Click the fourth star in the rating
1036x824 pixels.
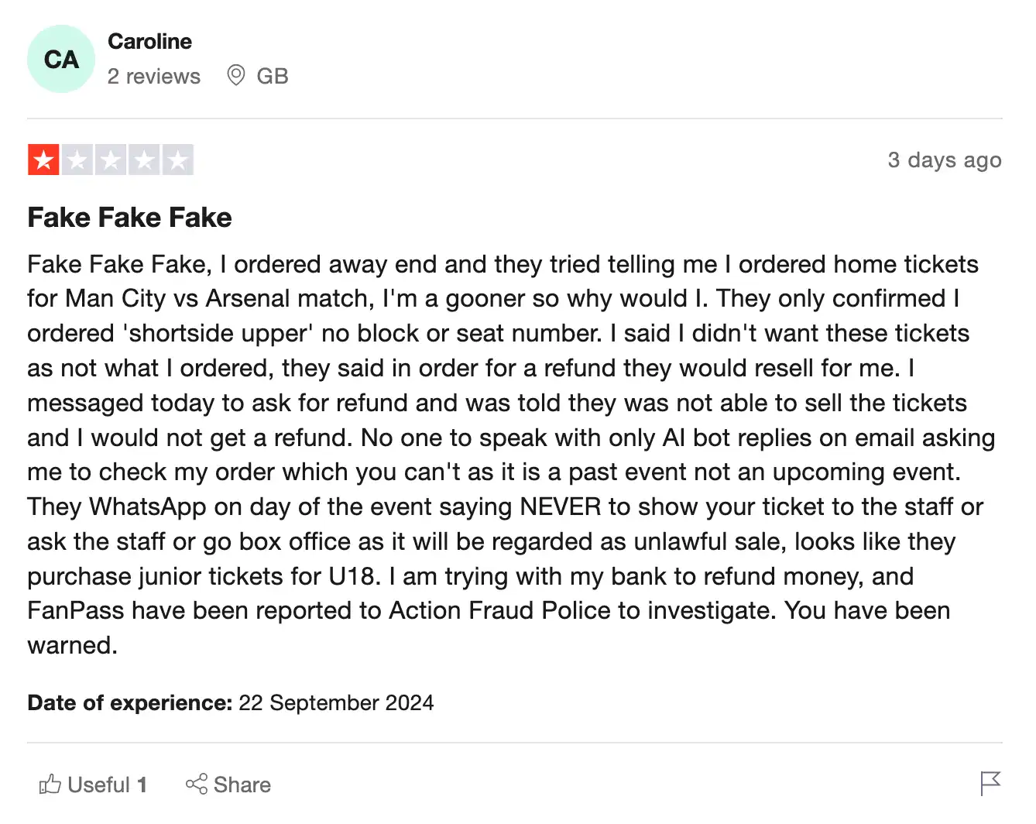(x=144, y=160)
